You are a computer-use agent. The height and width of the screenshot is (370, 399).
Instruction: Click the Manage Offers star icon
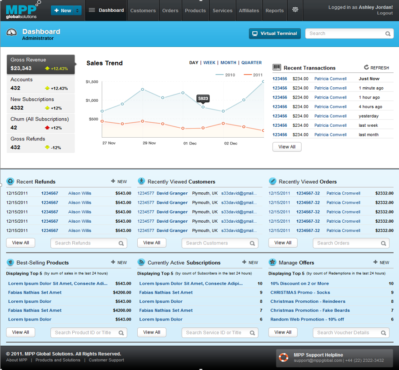click(x=272, y=262)
